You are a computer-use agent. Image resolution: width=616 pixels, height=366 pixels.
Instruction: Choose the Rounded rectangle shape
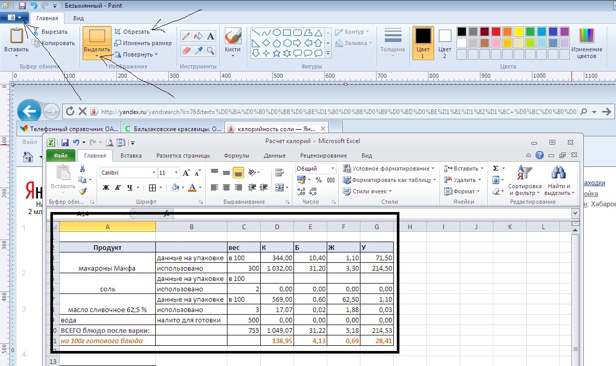[298, 33]
